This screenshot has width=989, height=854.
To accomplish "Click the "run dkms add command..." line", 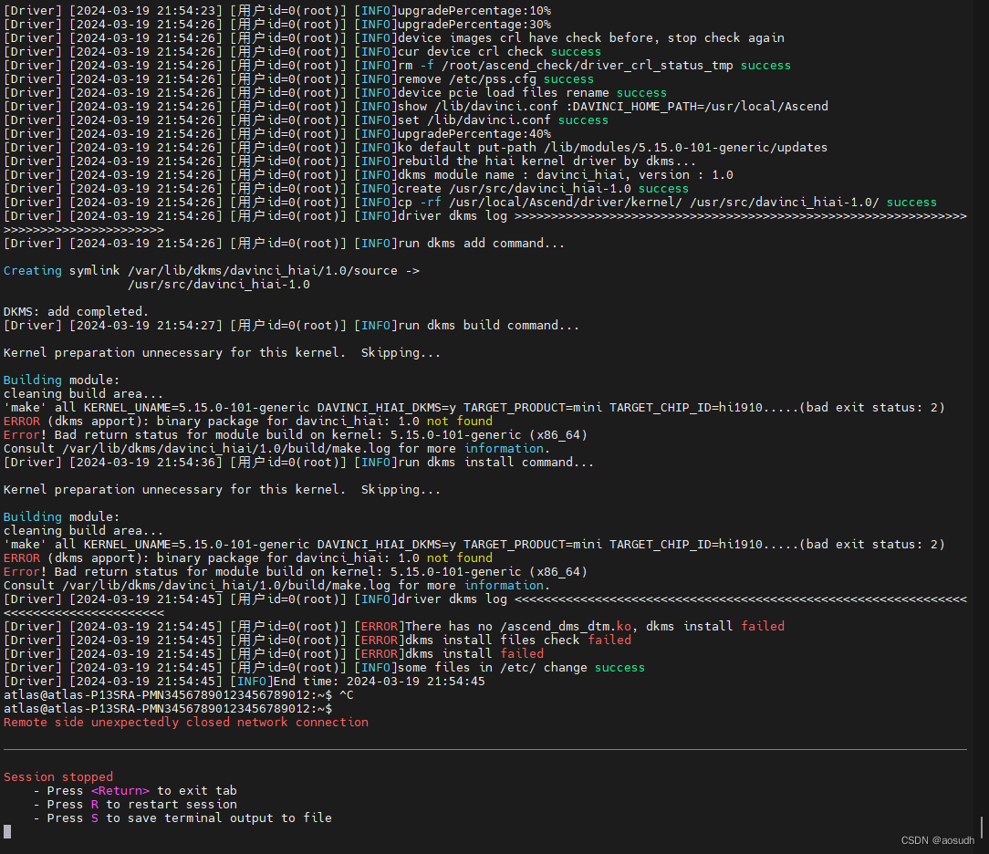I will coord(285,244).
